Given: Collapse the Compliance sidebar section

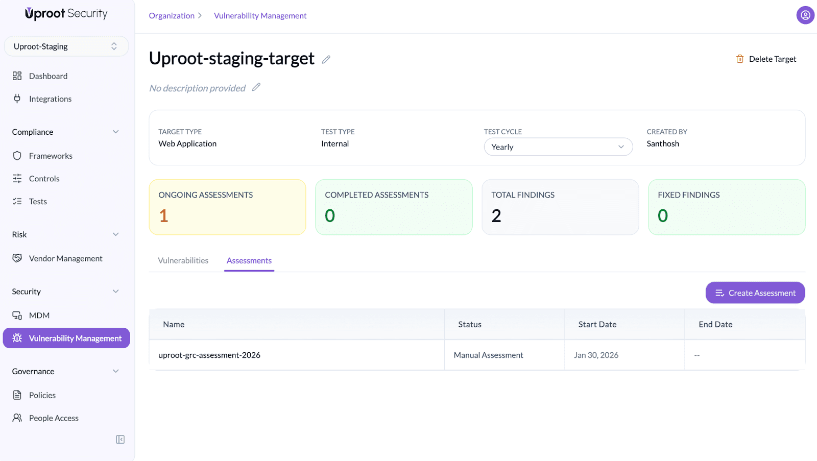Looking at the screenshot, I should coord(115,132).
